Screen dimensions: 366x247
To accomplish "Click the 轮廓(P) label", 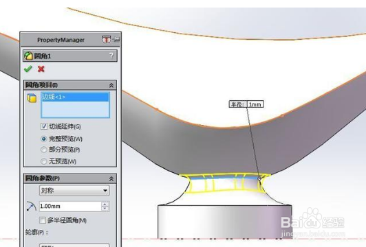I will coord(36,232).
